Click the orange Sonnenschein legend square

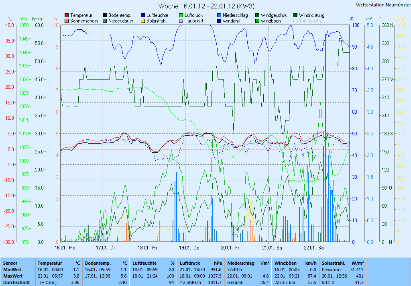(67, 21)
